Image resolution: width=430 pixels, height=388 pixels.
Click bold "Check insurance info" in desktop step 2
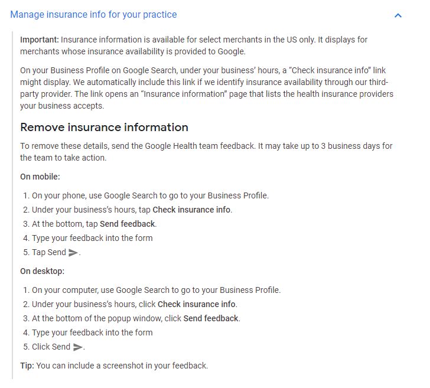coord(197,304)
